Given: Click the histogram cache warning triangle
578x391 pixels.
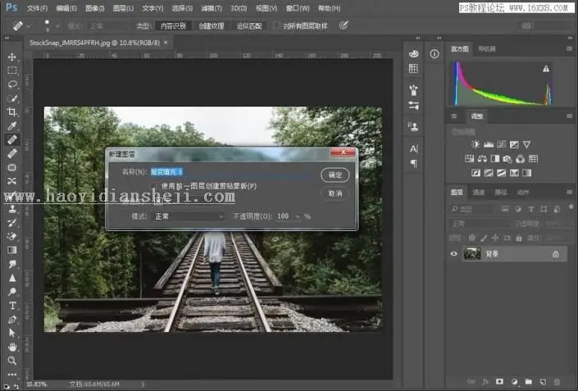Looking at the screenshot, I should [x=546, y=69].
